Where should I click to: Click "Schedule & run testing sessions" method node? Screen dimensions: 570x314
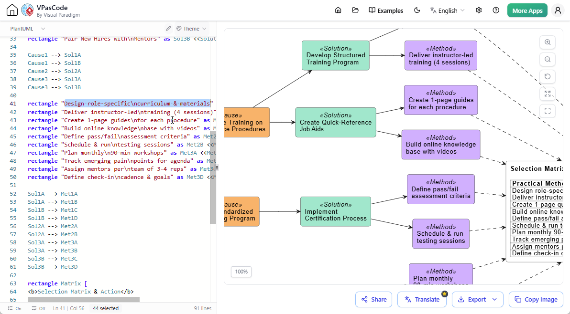440,234
